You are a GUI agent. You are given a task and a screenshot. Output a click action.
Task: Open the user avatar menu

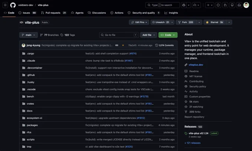pos(246,5)
